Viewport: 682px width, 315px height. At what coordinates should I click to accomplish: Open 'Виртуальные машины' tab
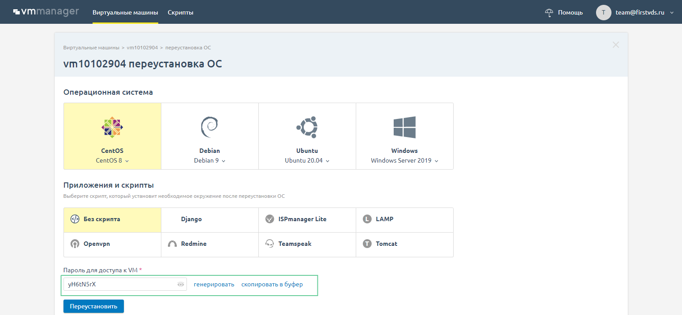click(x=125, y=12)
